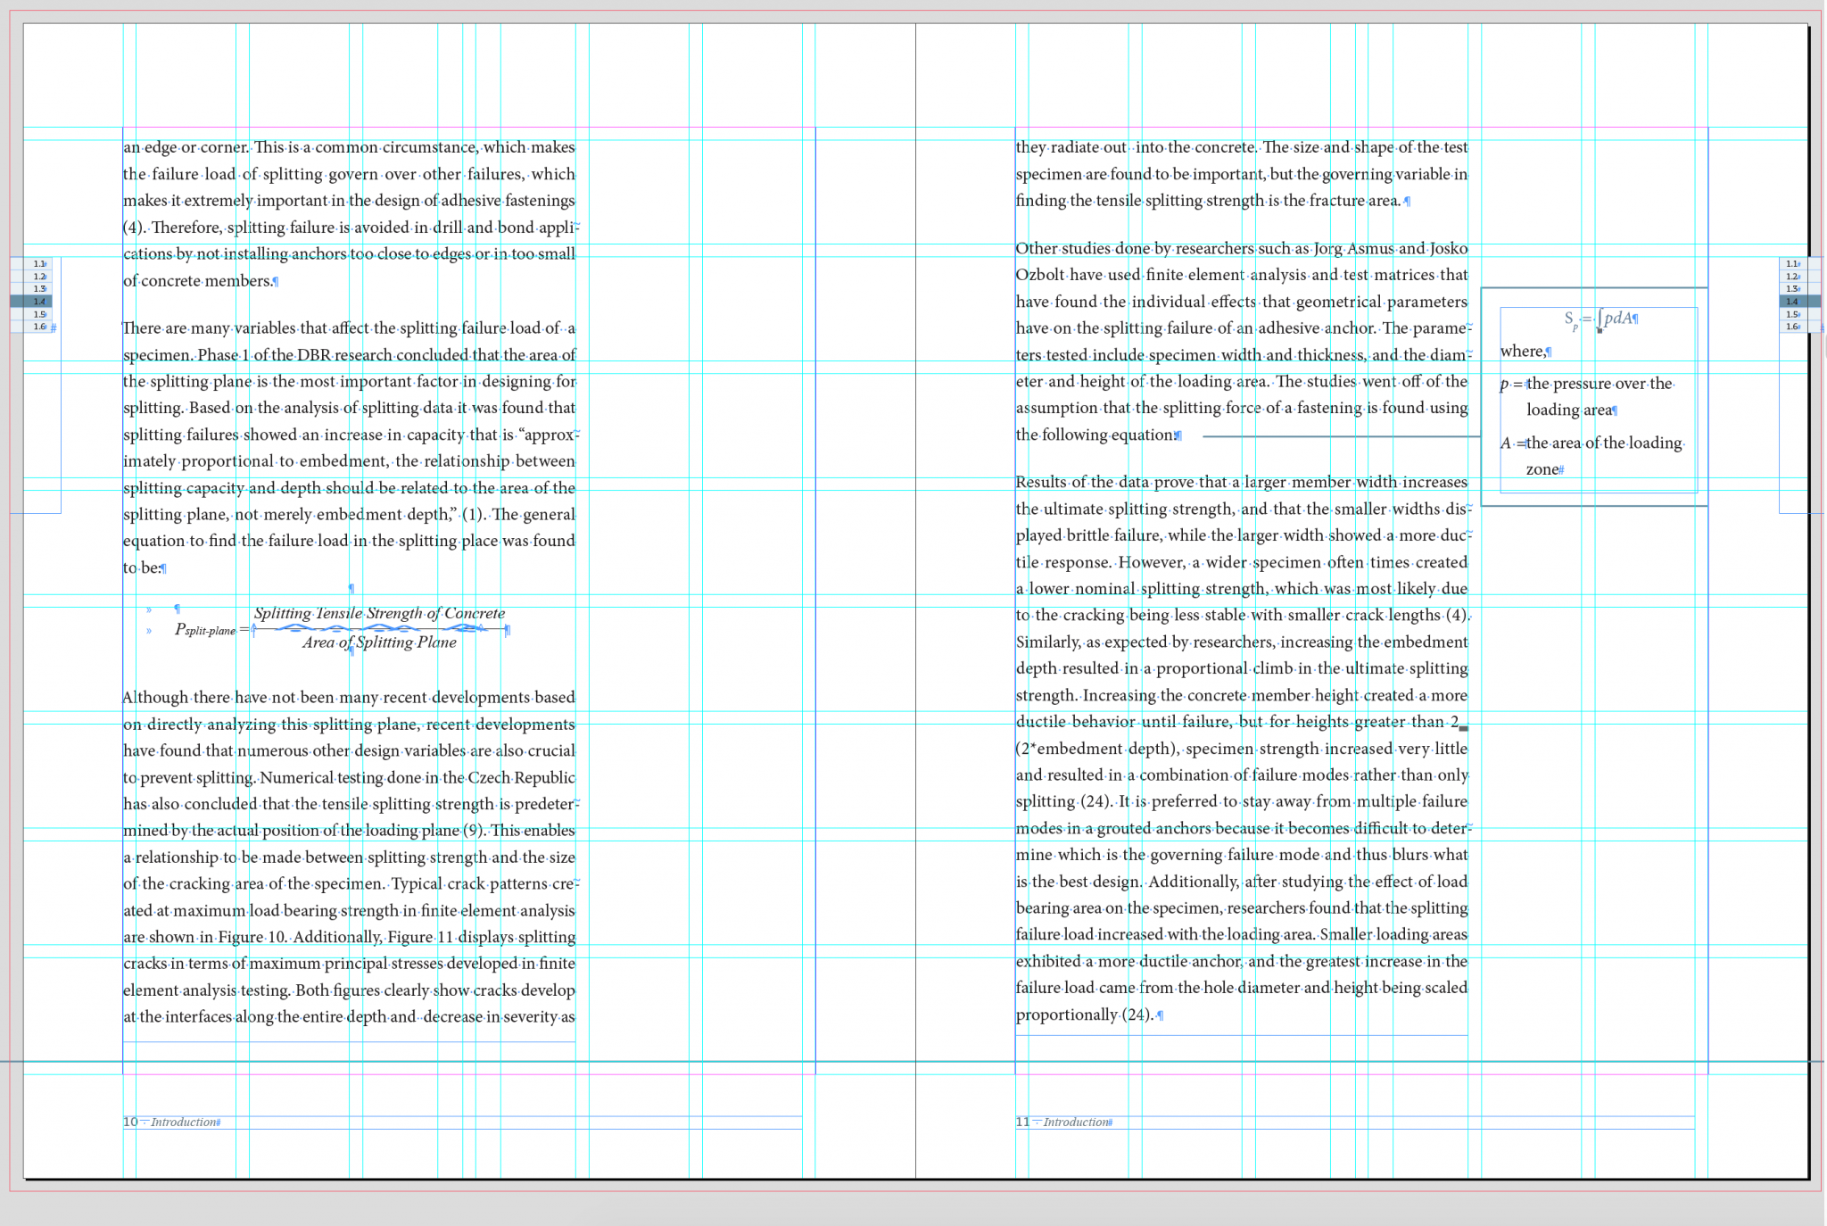Select the highlighted 1.4 tab on right edge
Screen dimensions: 1827x1226
[1791, 302]
